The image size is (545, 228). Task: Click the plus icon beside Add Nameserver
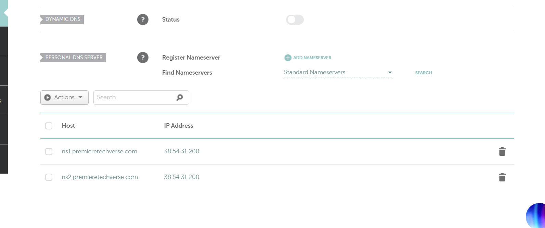pos(288,58)
